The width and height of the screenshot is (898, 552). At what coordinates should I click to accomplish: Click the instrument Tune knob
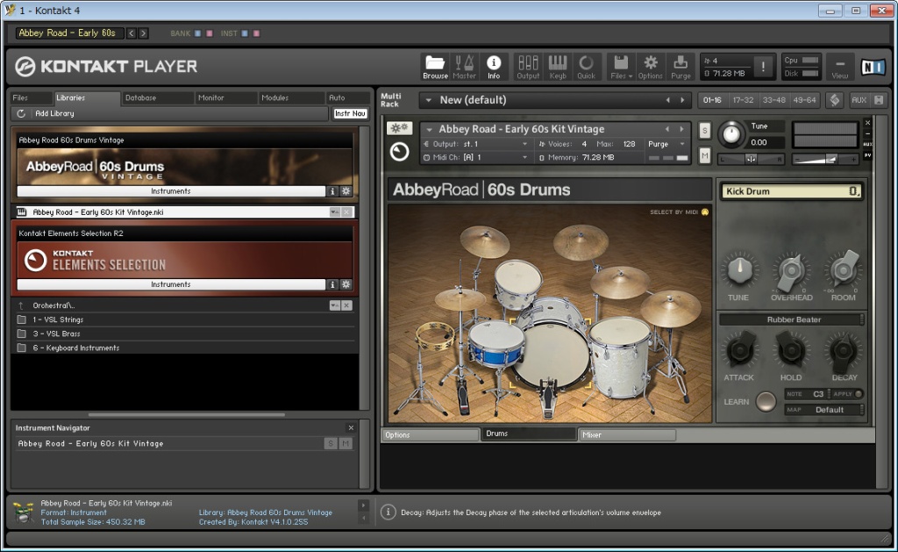click(731, 133)
